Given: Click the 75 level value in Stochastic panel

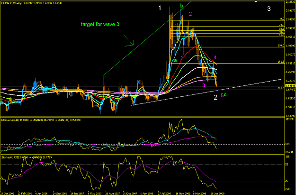Looking at the screenshot, I should 287,165.
